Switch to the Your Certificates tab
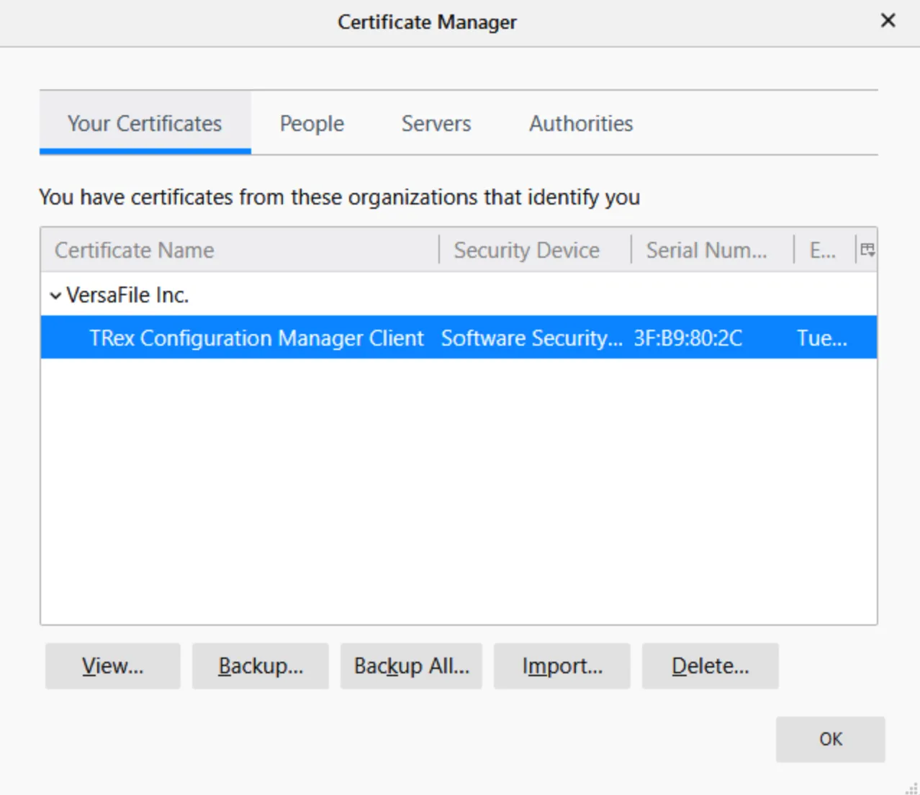This screenshot has height=795, width=920. pyautogui.click(x=145, y=123)
